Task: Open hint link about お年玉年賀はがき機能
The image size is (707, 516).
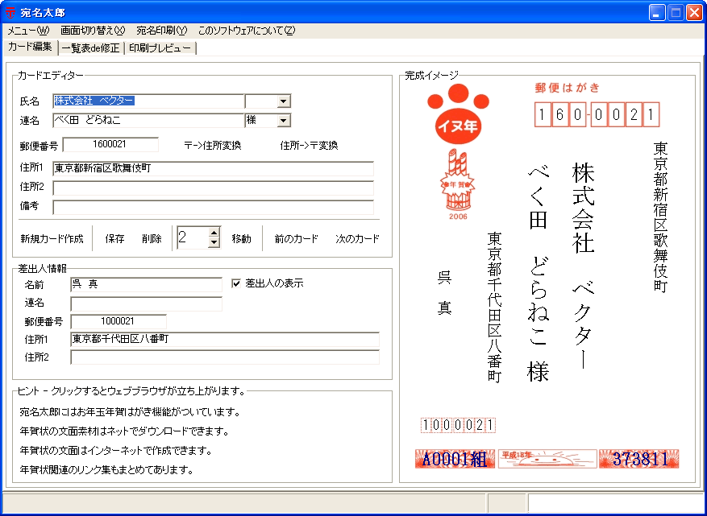Action: pyautogui.click(x=130, y=412)
